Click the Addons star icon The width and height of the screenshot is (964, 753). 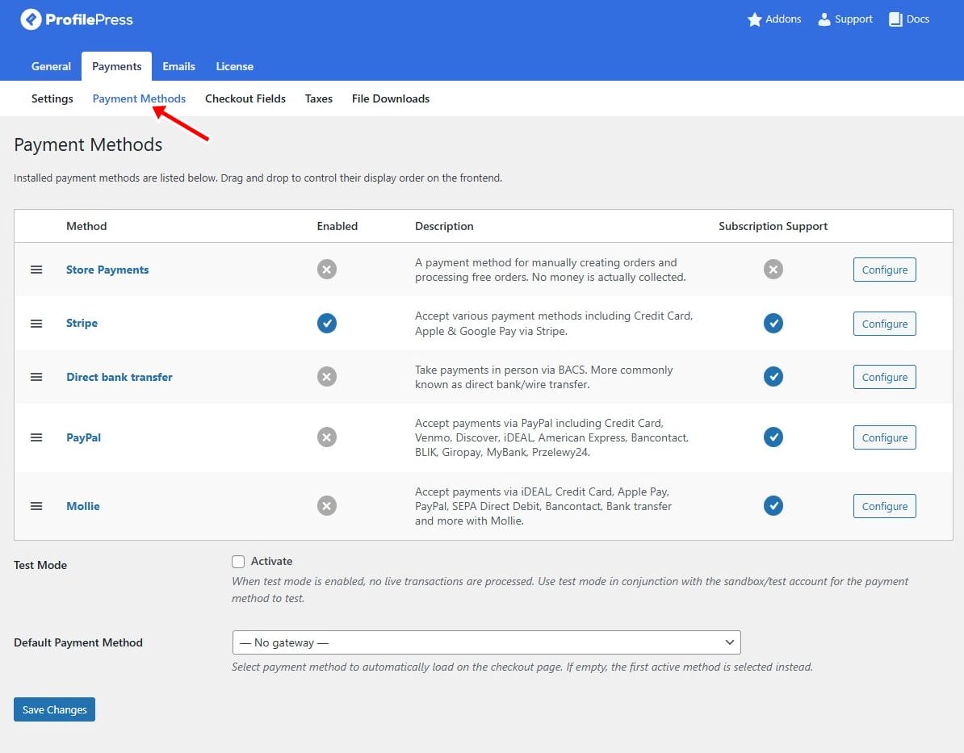(x=754, y=19)
